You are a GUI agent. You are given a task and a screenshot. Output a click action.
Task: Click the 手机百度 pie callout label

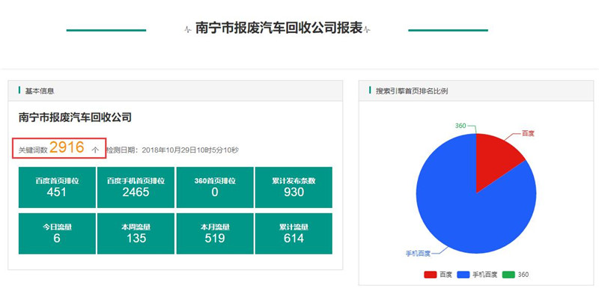pyautogui.click(x=418, y=254)
